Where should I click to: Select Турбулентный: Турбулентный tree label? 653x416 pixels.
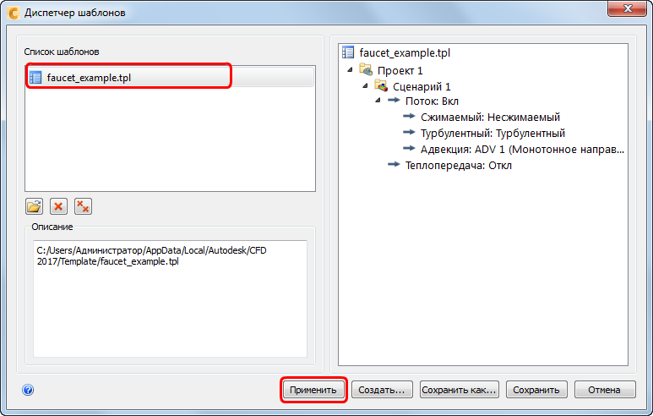pyautogui.click(x=492, y=134)
